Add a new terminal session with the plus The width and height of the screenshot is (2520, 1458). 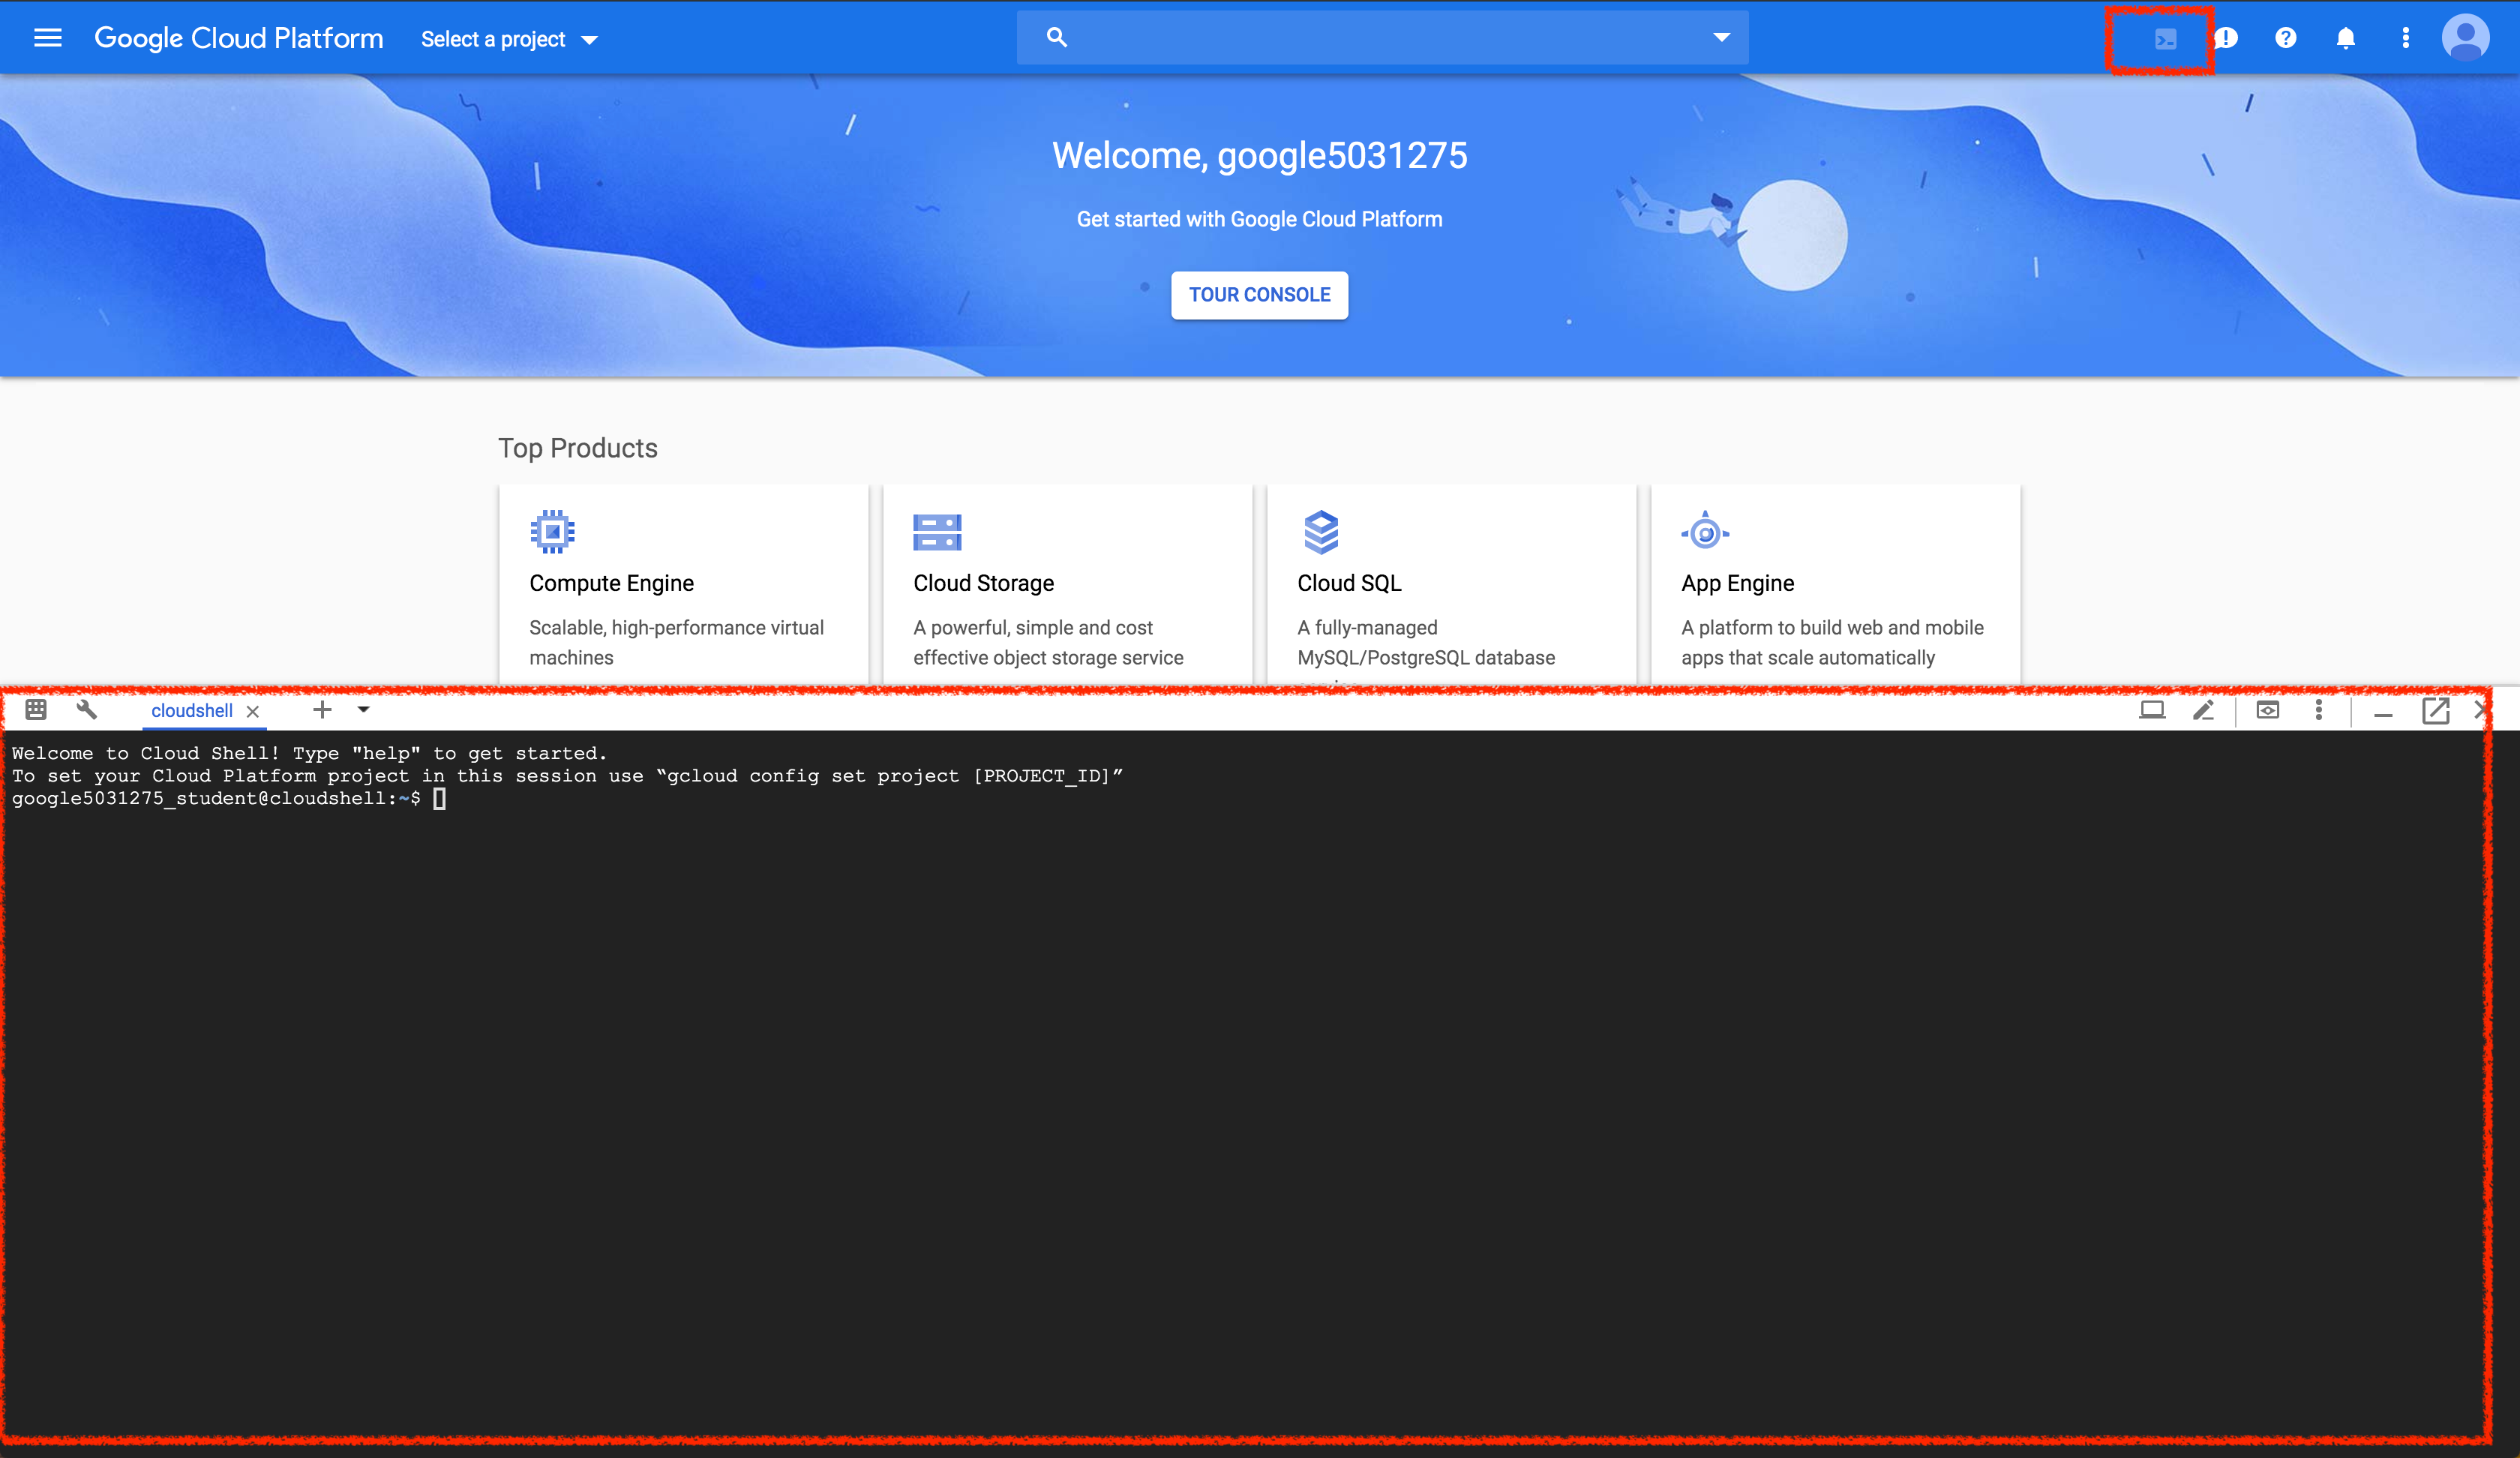[x=322, y=710]
